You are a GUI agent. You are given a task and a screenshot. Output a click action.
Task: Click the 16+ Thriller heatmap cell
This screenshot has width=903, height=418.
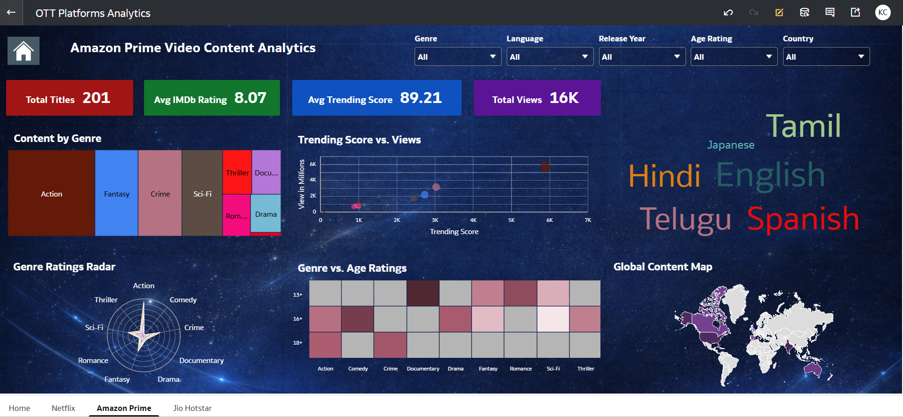pyautogui.click(x=585, y=319)
